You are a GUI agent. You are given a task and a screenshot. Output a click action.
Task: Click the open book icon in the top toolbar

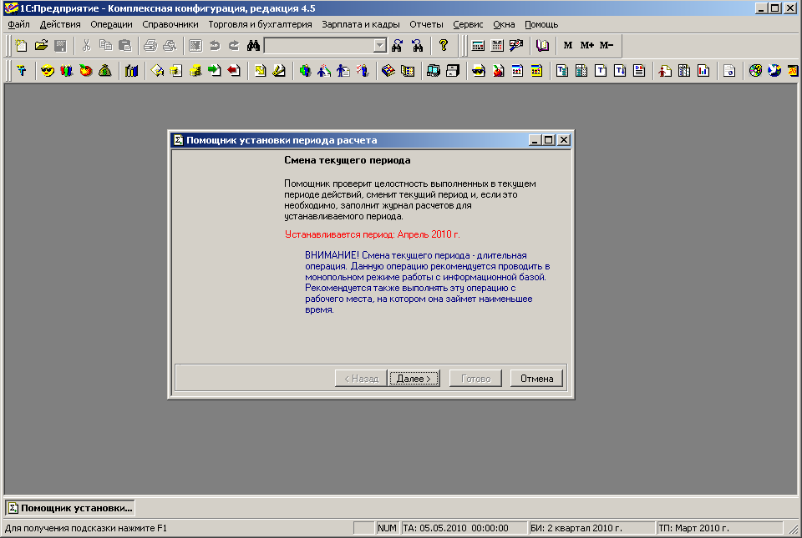[x=542, y=45]
